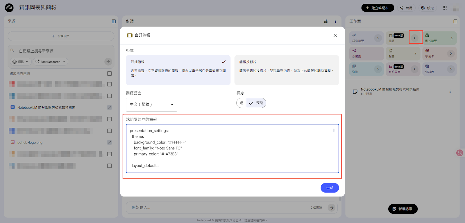
Task: Expand 簡報 customization chevron in 工作室
Action: click(x=414, y=38)
